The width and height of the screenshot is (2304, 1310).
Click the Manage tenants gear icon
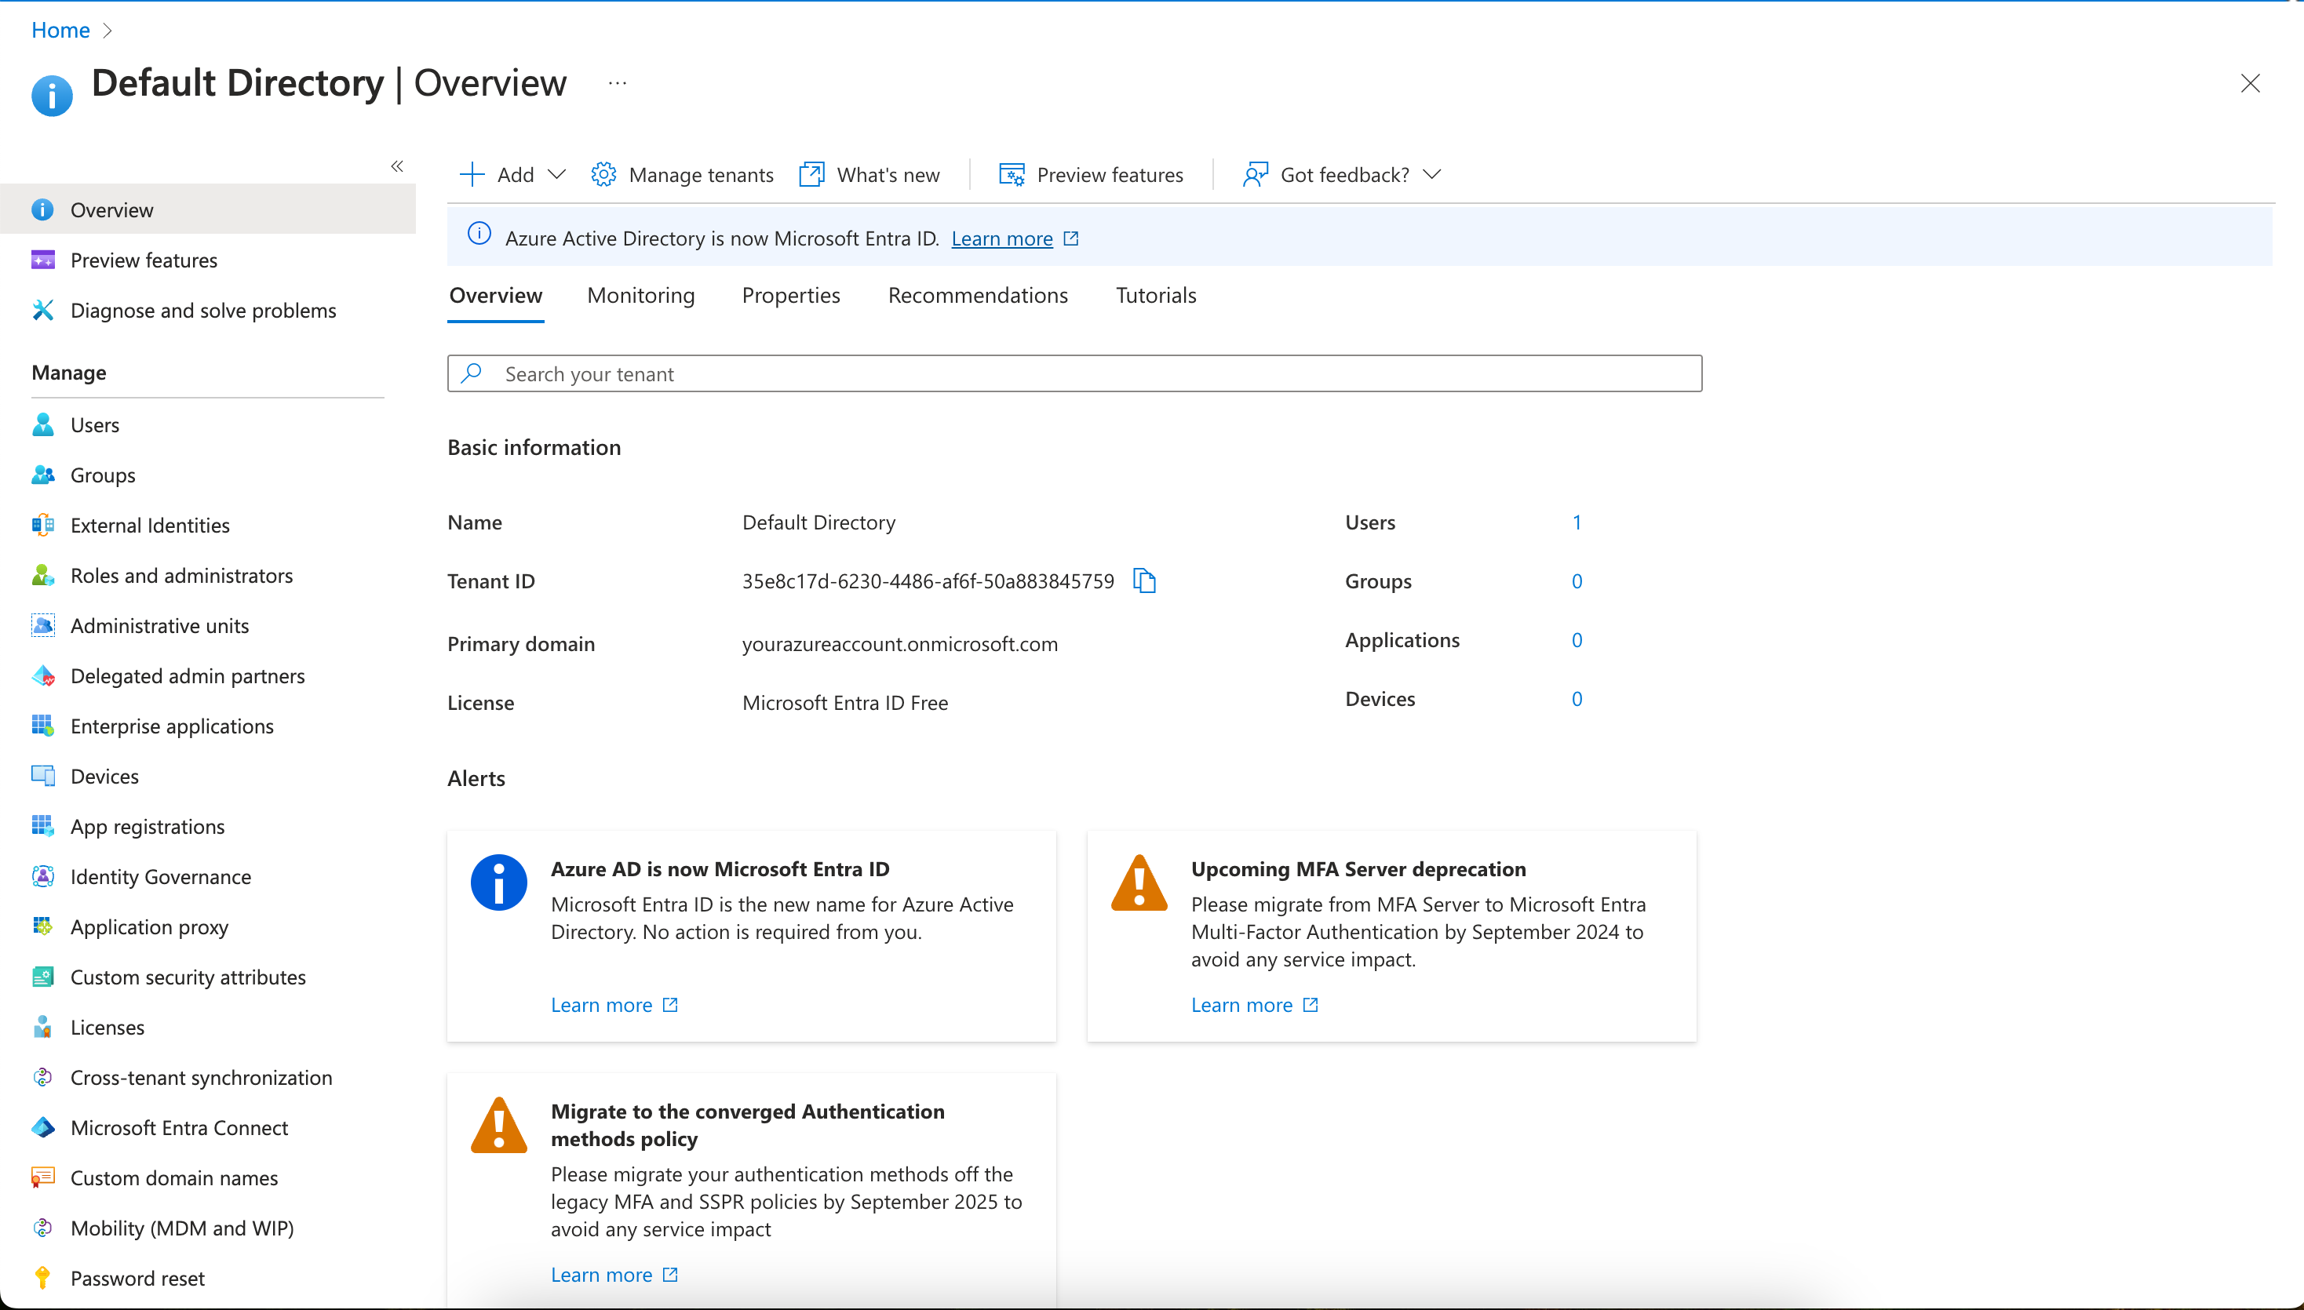pos(603,175)
